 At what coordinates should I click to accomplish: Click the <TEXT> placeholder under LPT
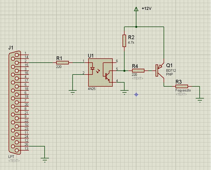(x=14, y=161)
